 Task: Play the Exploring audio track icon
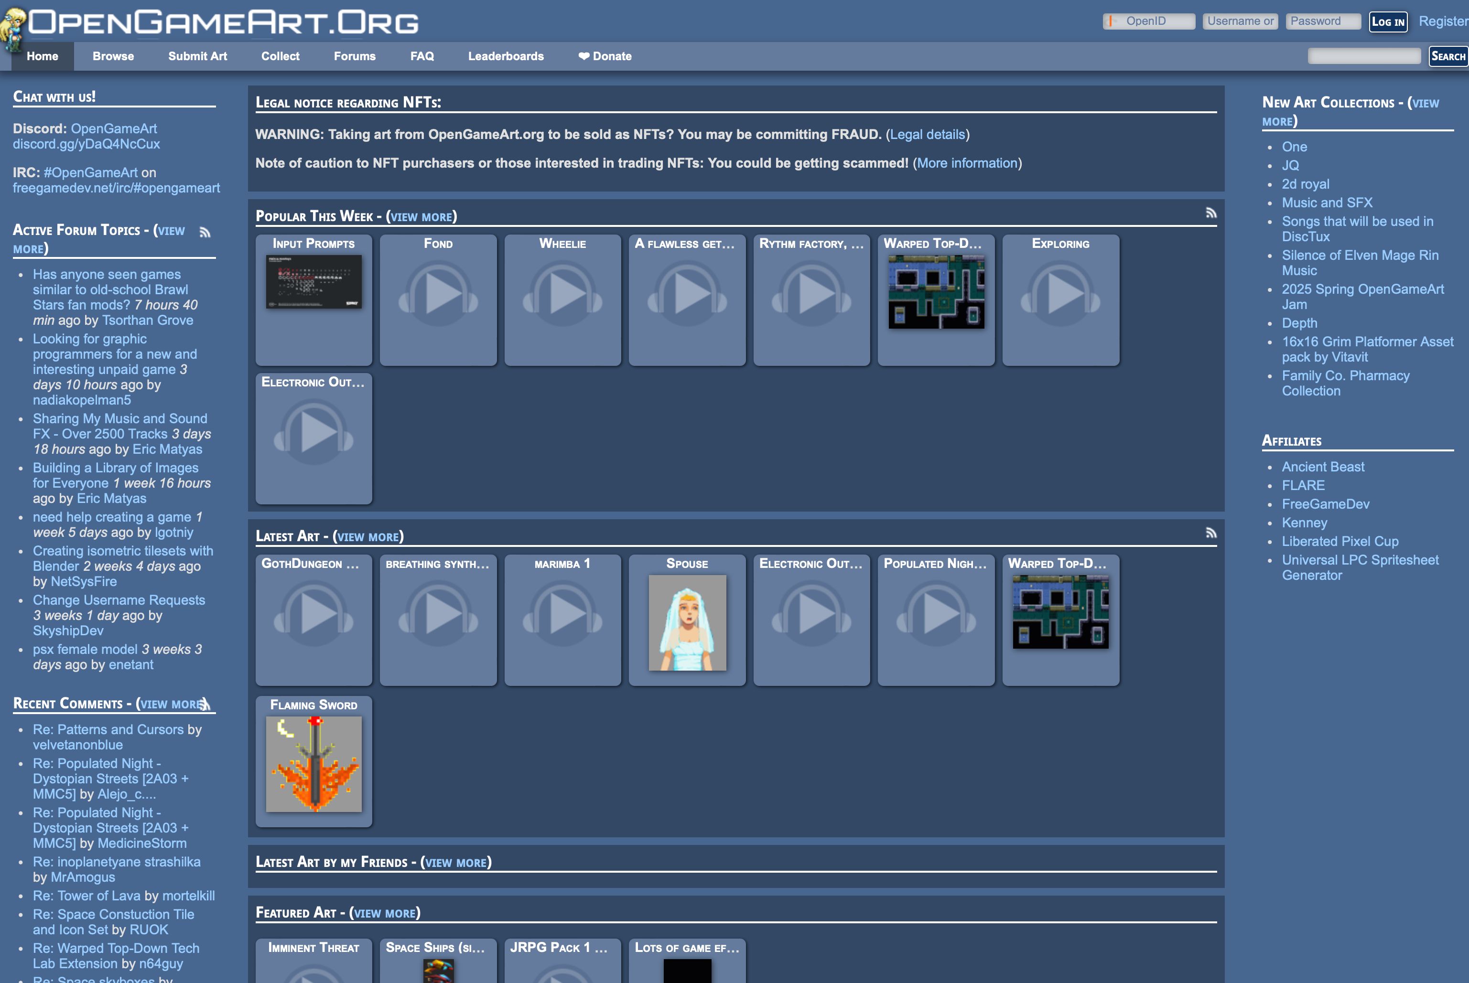coord(1060,294)
